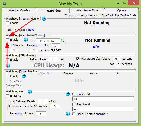Screen dimensions: 141x126
Task: Go to the Options tab
Action: click(122, 10)
